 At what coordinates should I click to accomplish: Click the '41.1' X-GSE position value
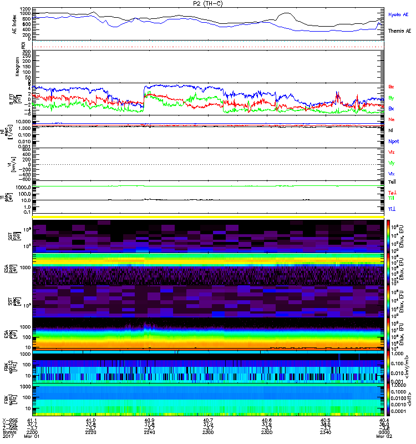32,420
